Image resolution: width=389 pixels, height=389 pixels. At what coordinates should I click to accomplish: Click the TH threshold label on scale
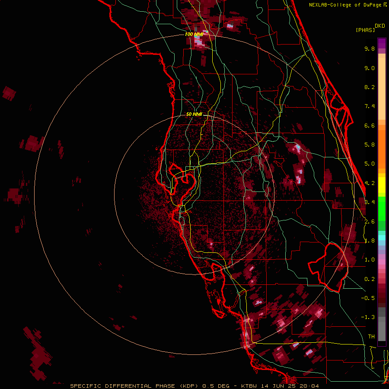(x=371, y=337)
